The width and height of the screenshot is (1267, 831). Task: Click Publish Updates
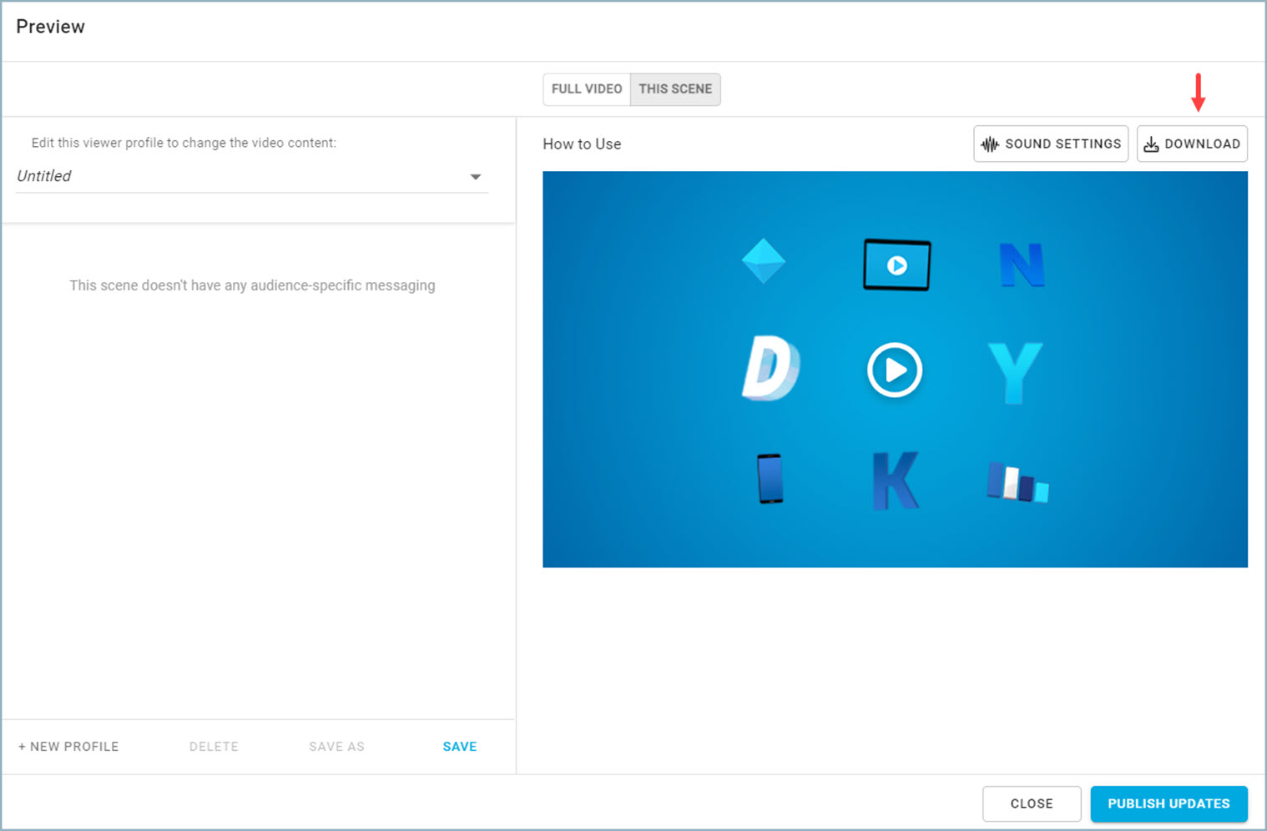[x=1169, y=803]
